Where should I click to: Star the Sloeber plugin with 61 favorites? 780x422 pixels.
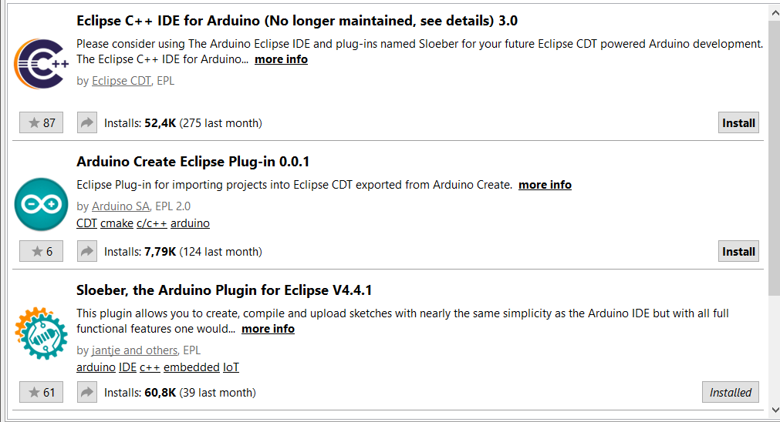42,392
